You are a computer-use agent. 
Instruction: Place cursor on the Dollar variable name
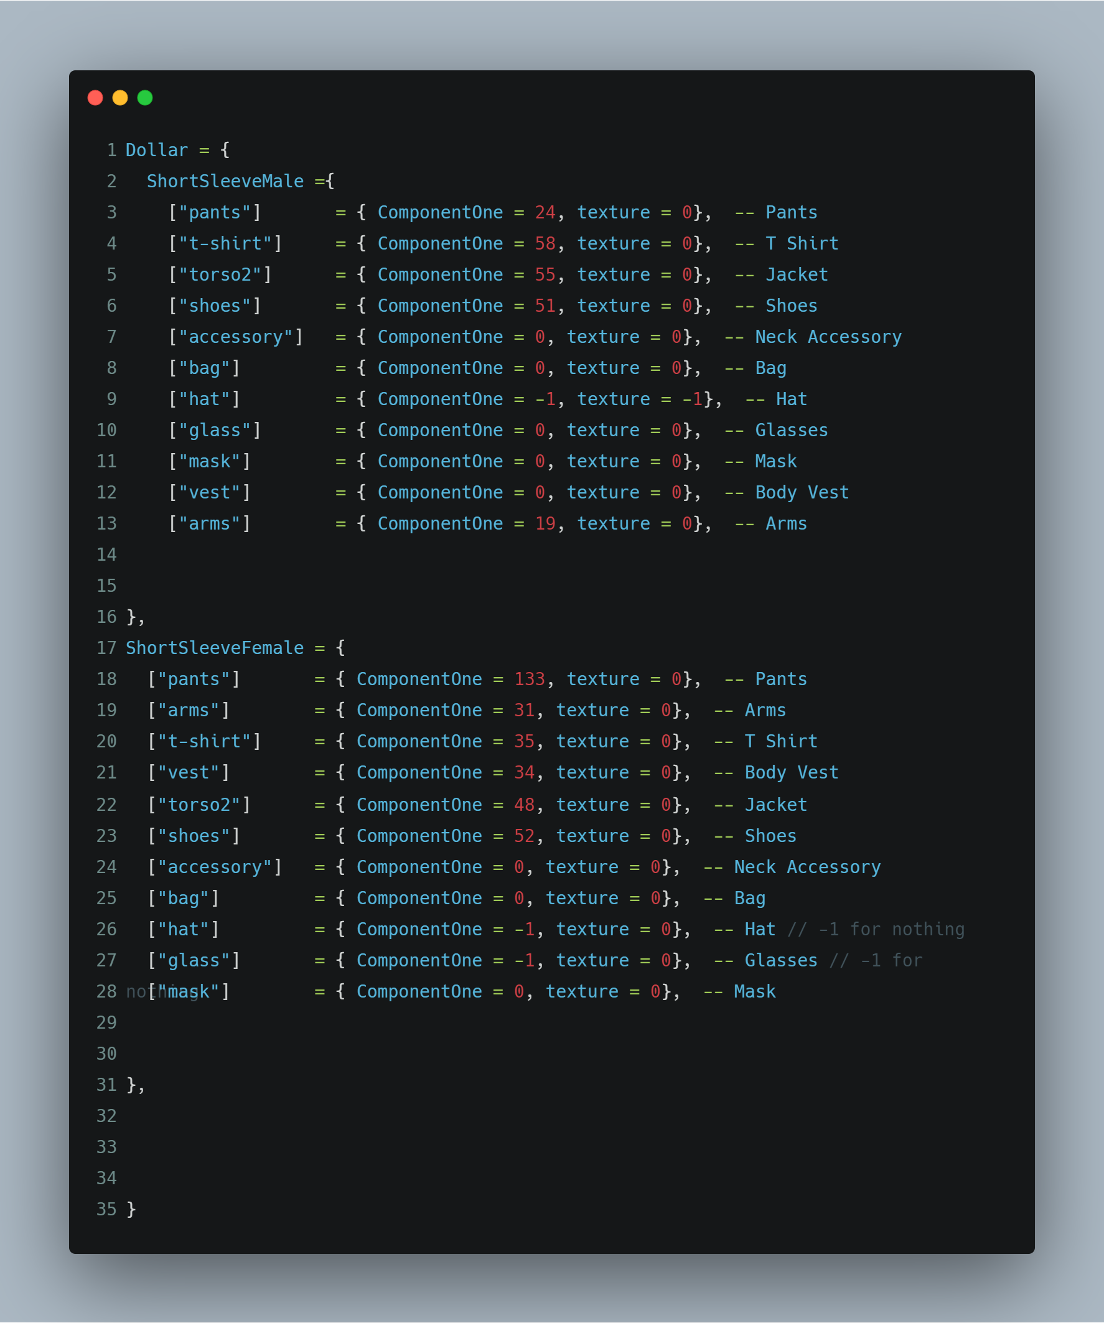pos(156,150)
